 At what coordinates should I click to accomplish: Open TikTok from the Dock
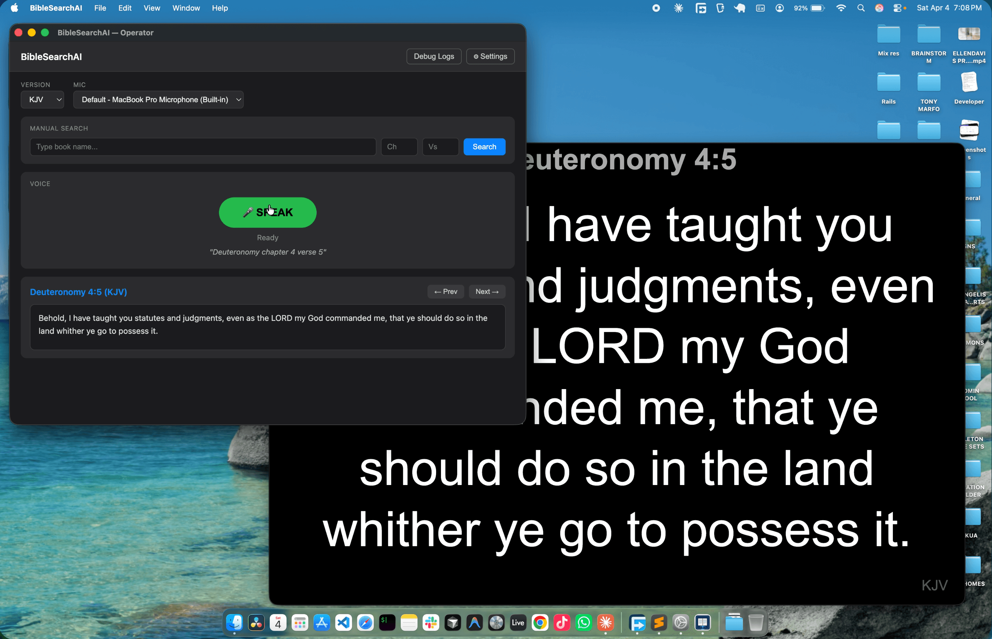[x=562, y=623]
